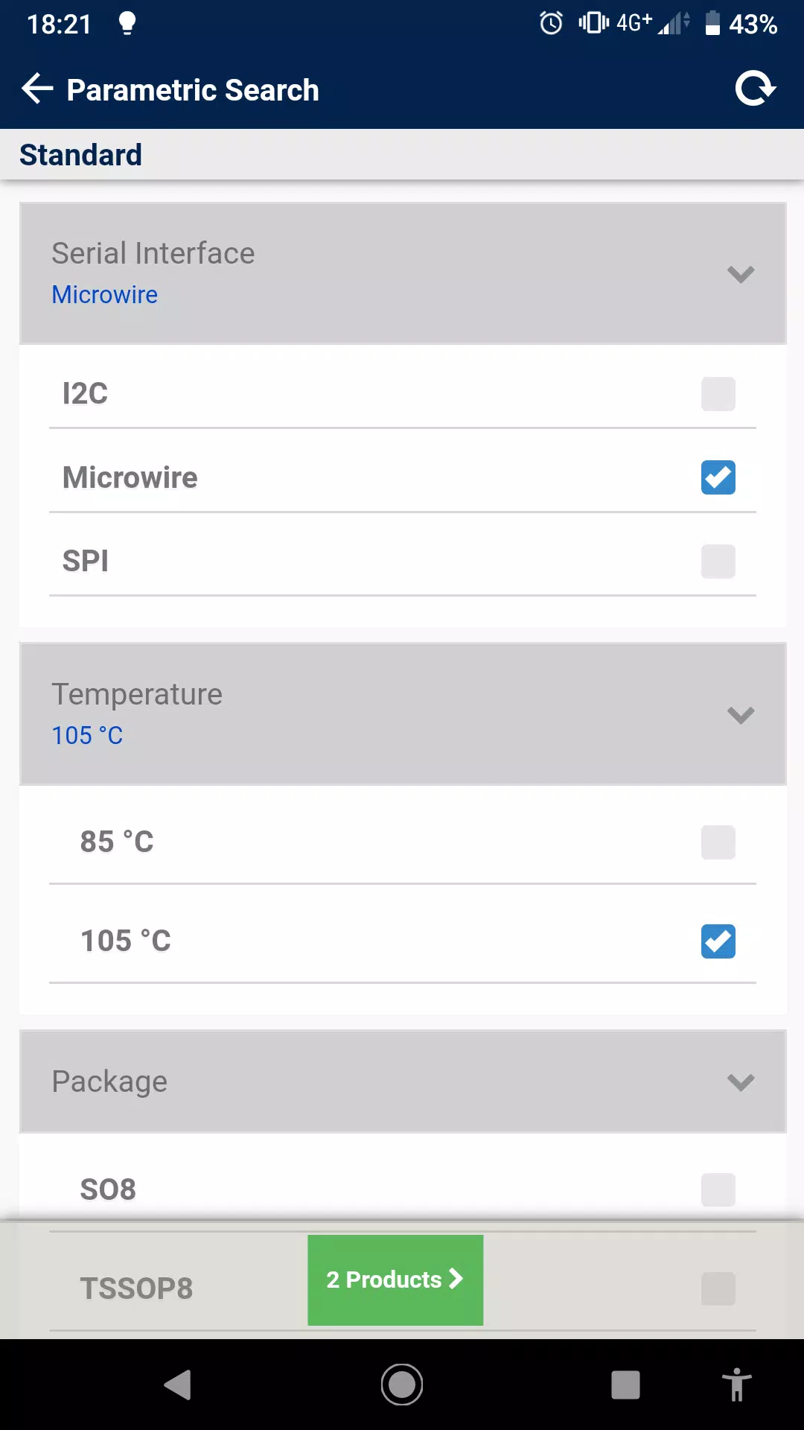
Task: Tap Android home circle button
Action: tap(402, 1385)
